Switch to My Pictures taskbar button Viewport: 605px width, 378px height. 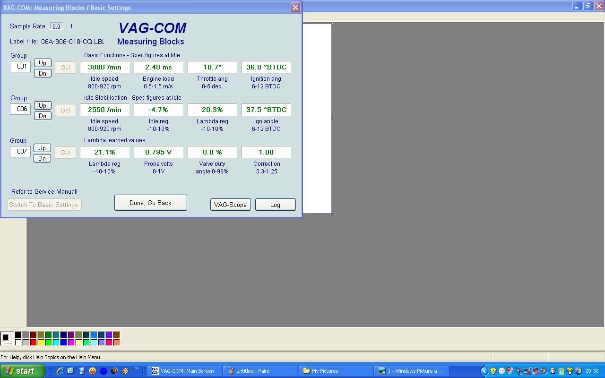pyautogui.click(x=337, y=371)
